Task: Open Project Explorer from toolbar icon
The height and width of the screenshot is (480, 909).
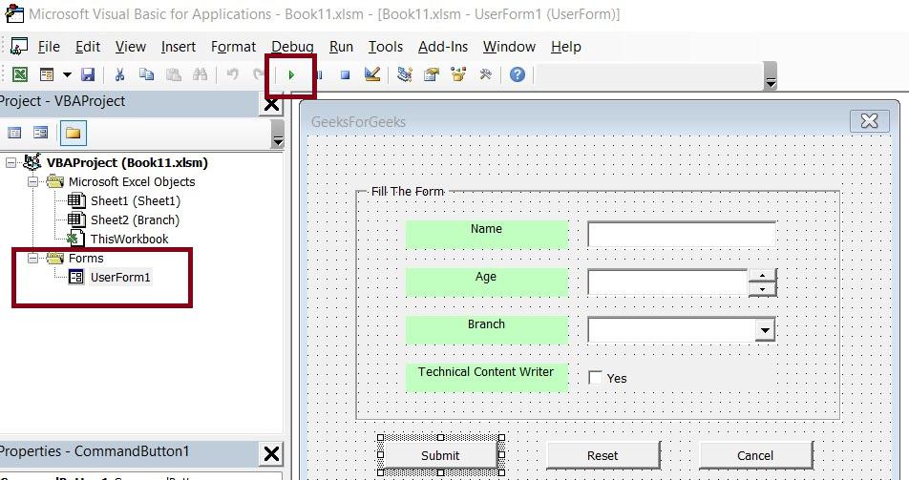Action: pos(405,74)
